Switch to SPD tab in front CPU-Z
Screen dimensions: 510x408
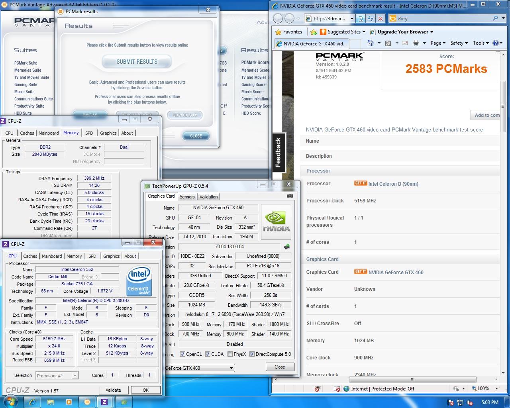pyautogui.click(x=92, y=256)
